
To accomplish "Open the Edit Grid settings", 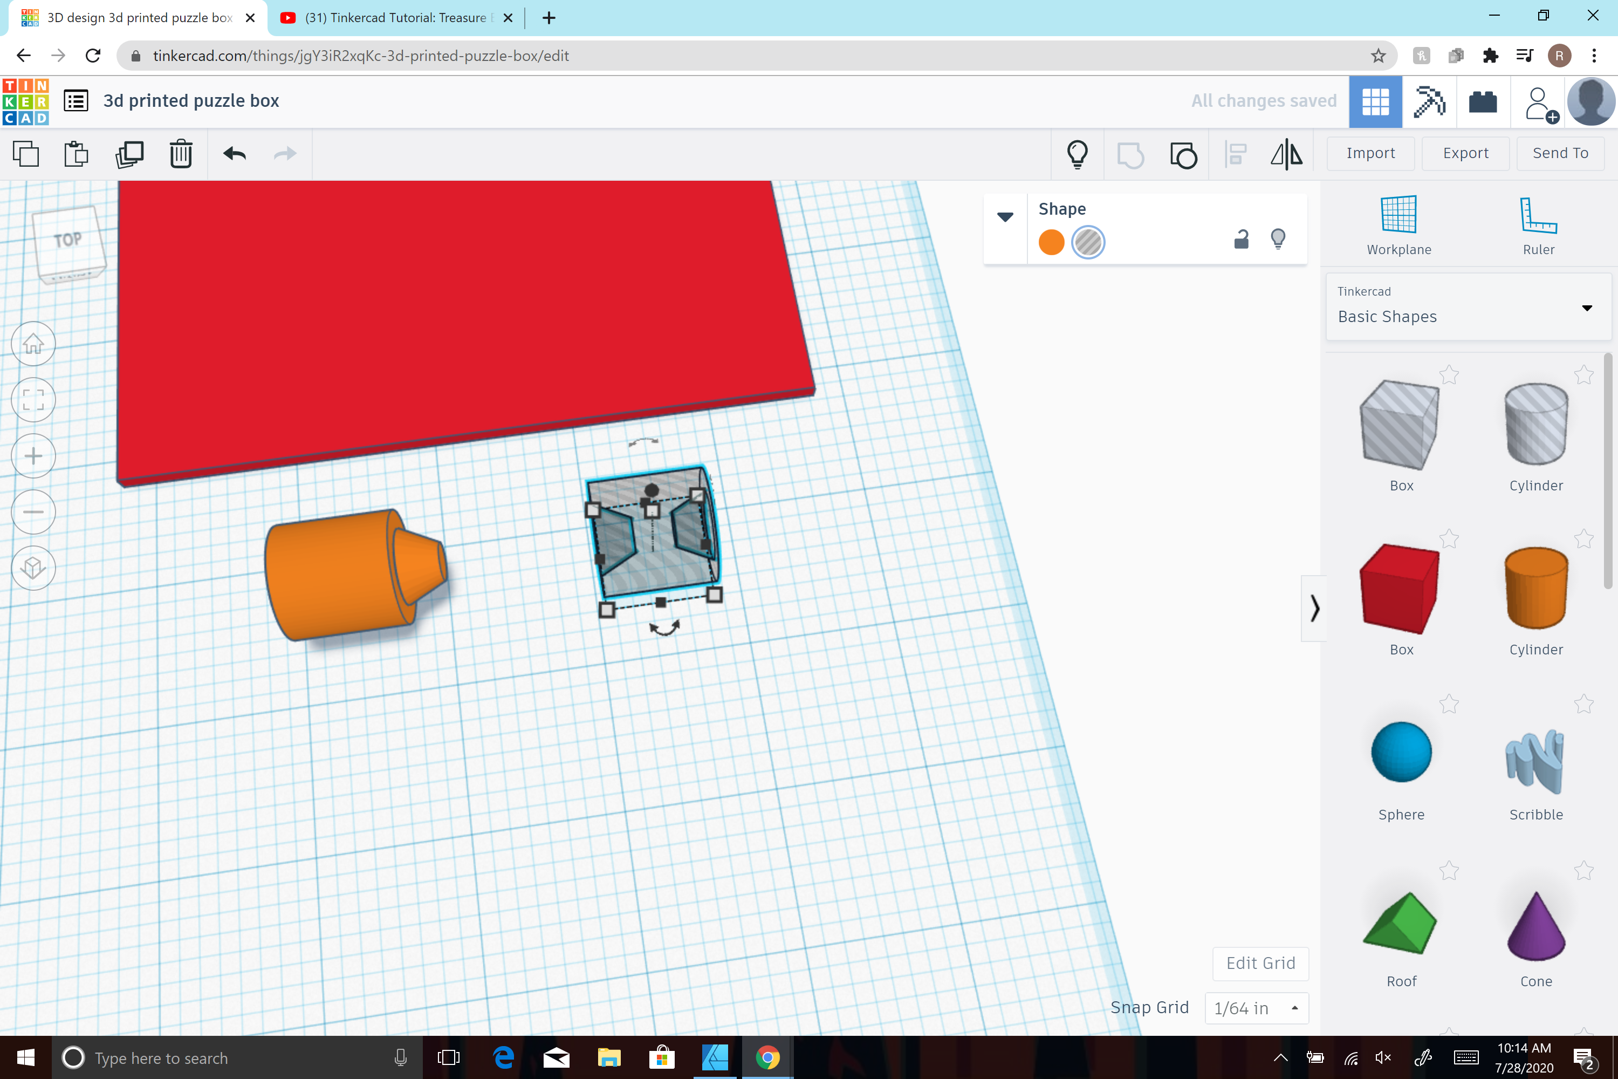I will [x=1260, y=964].
